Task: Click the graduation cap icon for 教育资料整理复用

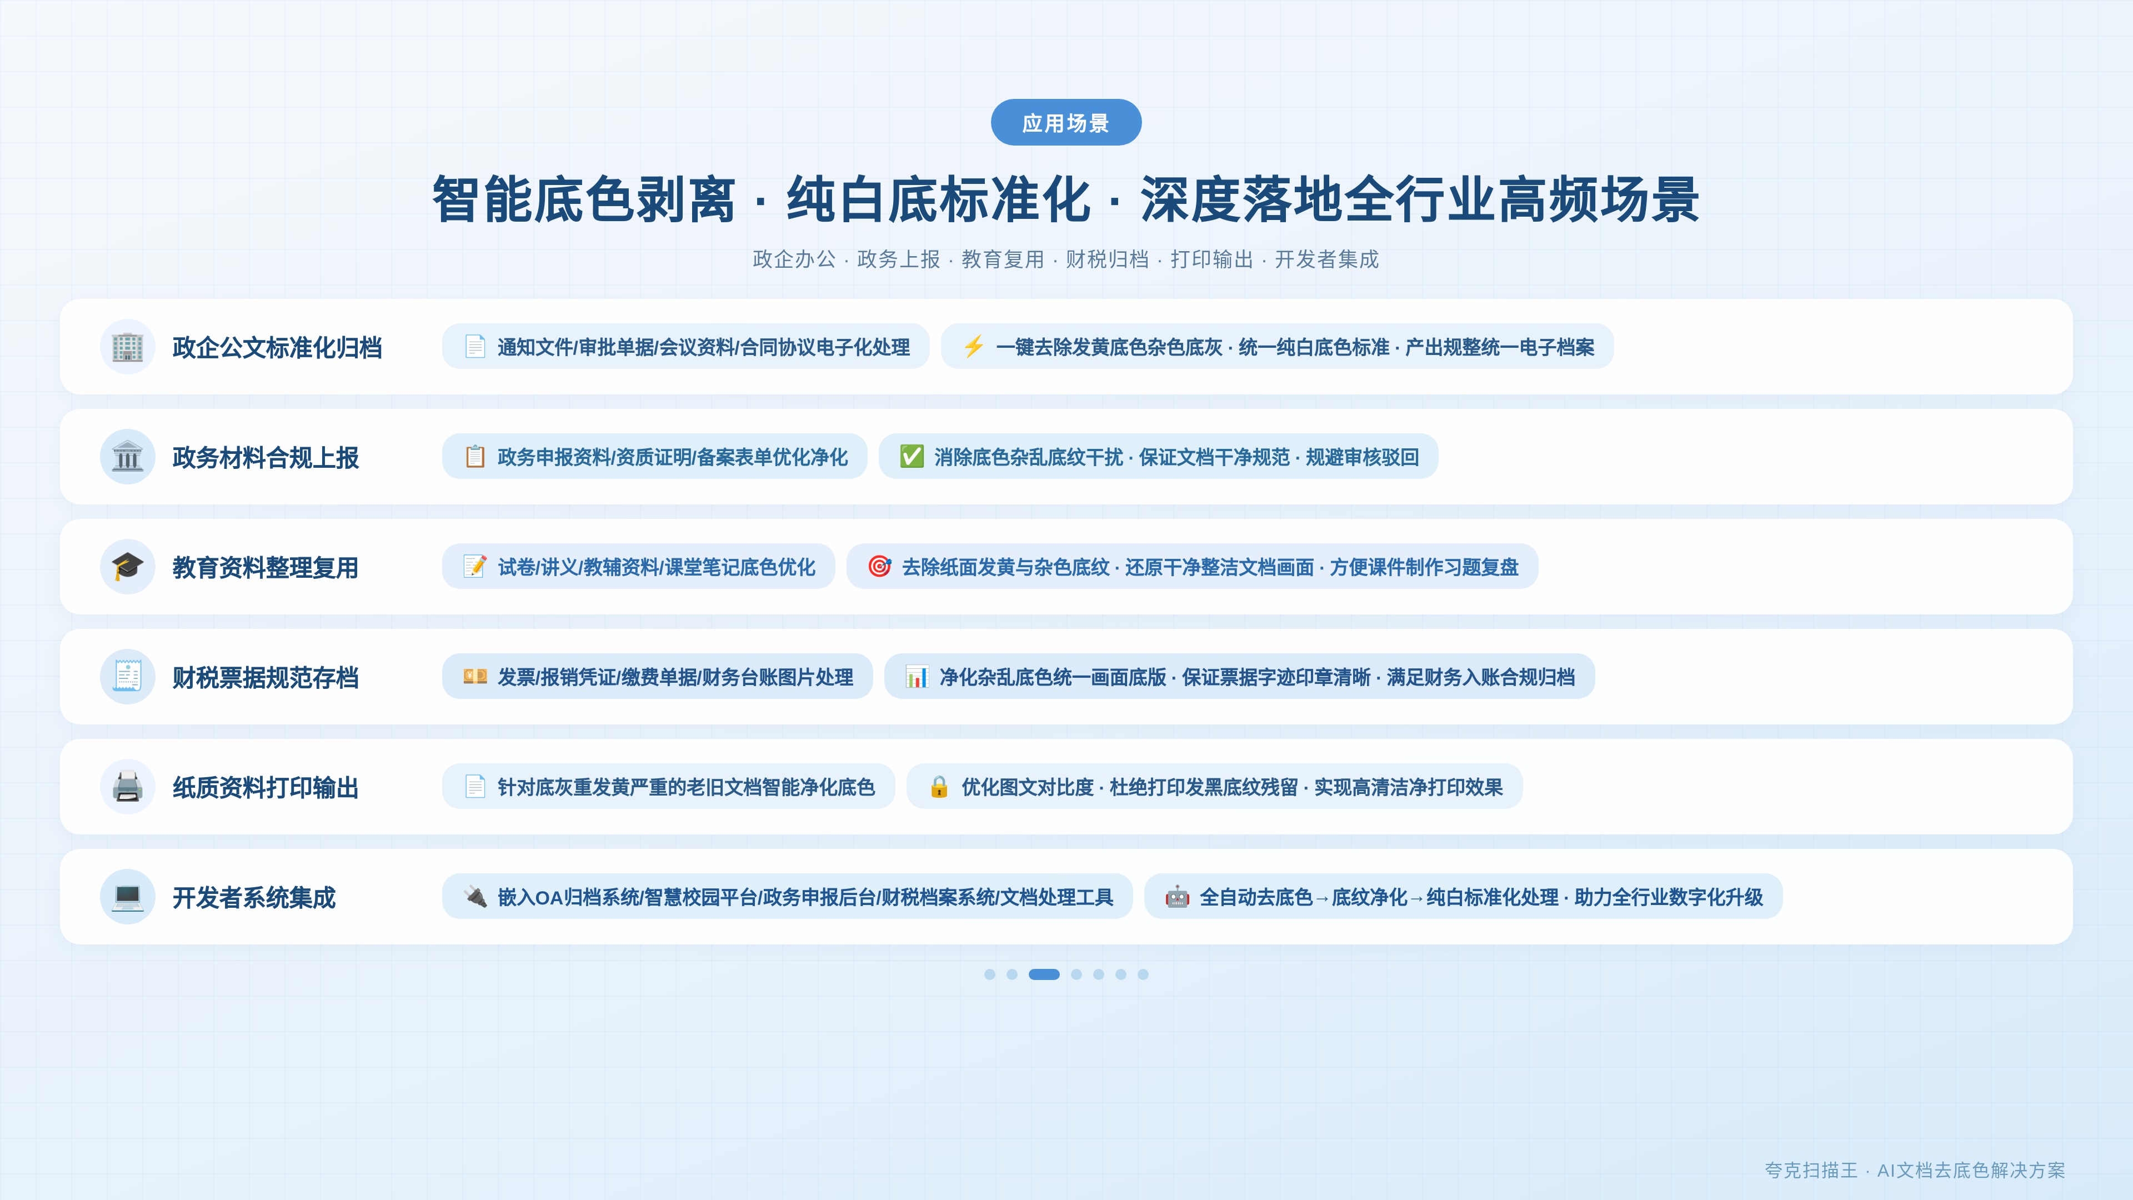Action: tap(128, 567)
